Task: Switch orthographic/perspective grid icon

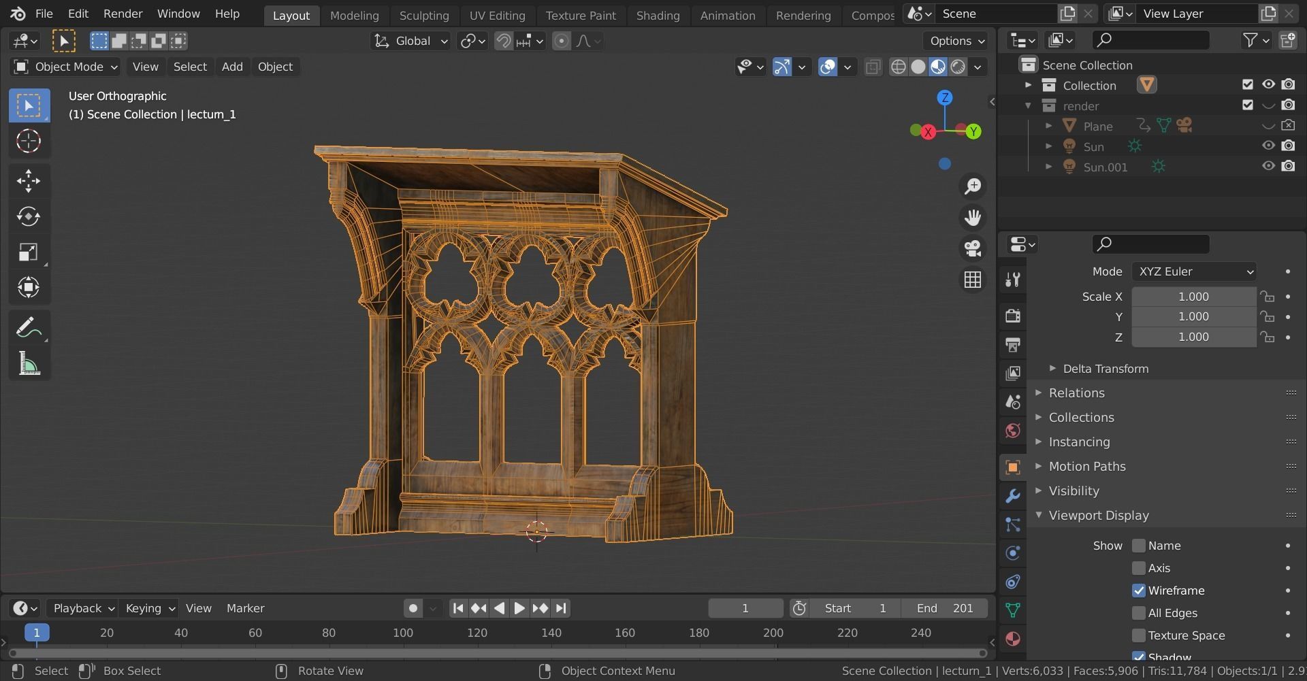Action: (973, 280)
